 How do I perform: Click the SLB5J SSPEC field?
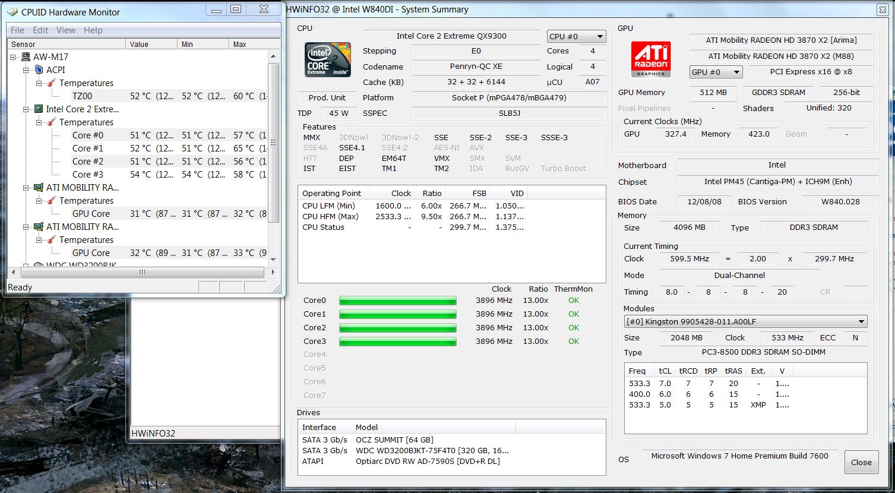(x=509, y=113)
